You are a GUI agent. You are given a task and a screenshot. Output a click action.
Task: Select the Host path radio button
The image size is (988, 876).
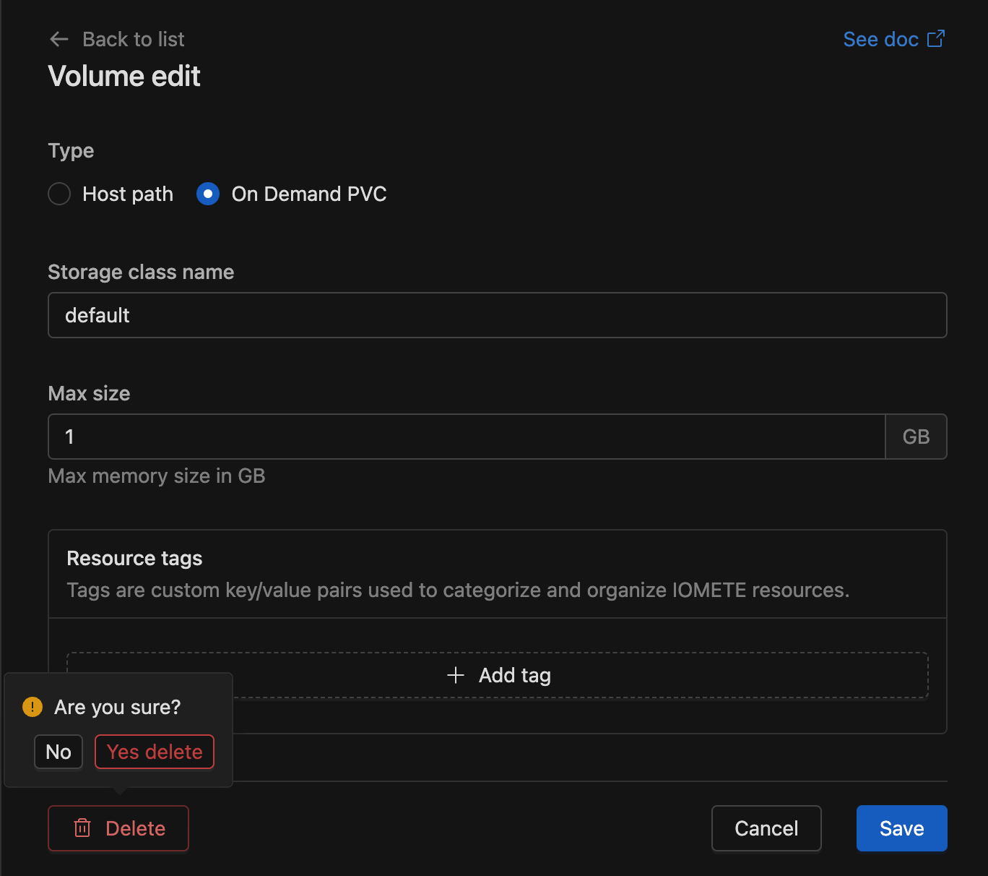point(59,194)
